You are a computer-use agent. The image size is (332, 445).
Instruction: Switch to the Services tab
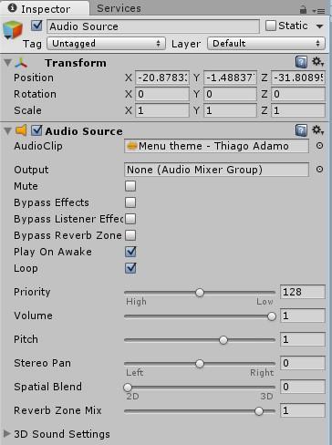[119, 8]
